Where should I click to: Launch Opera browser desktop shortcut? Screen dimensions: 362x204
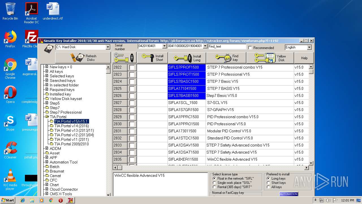(x=10, y=95)
